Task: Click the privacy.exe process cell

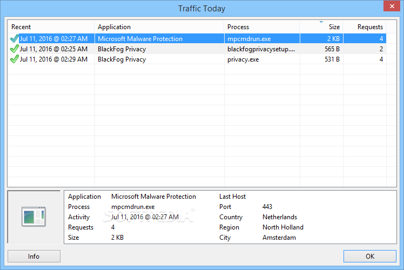Action: 243,59
